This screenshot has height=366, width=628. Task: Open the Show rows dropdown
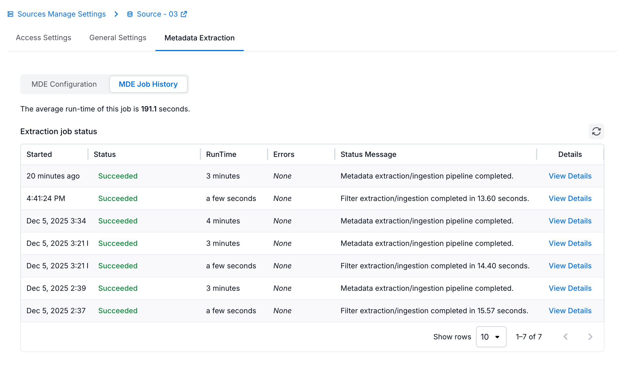click(491, 337)
